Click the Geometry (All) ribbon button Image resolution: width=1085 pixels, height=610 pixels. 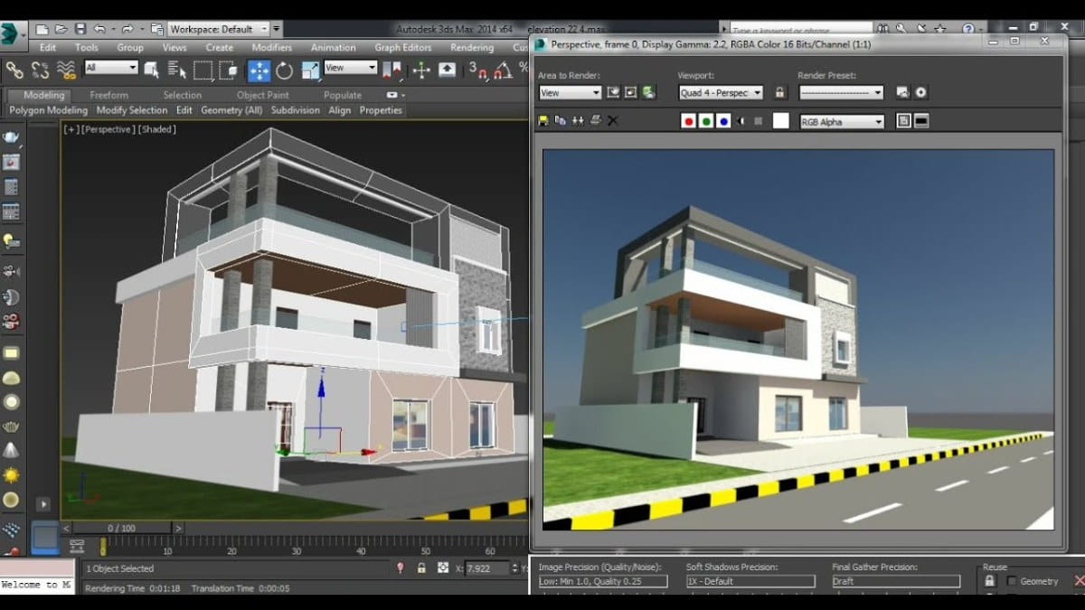click(231, 109)
